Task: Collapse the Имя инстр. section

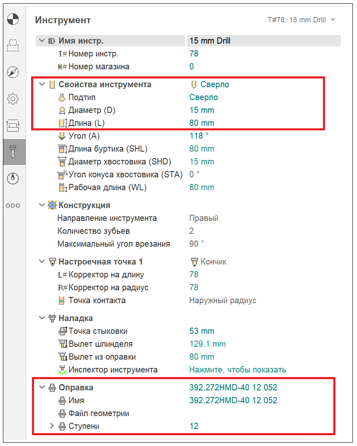Action: click(42, 41)
